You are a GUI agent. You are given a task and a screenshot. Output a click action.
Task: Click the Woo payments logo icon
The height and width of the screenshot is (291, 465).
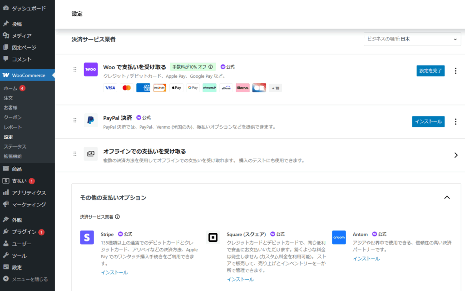click(x=91, y=70)
